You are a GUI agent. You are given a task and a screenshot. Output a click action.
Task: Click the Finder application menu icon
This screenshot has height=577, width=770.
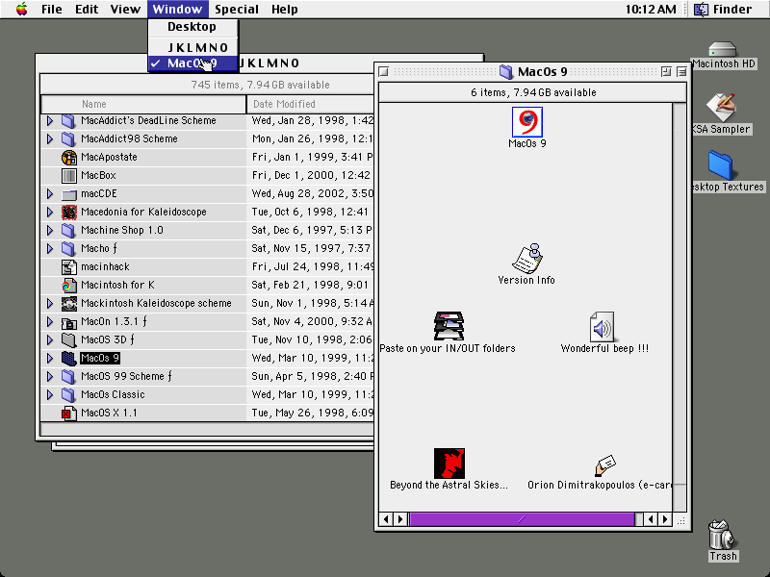(701, 10)
